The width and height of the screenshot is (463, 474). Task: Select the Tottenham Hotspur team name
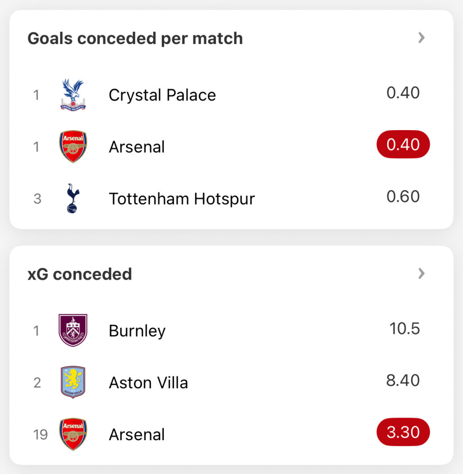click(x=182, y=199)
